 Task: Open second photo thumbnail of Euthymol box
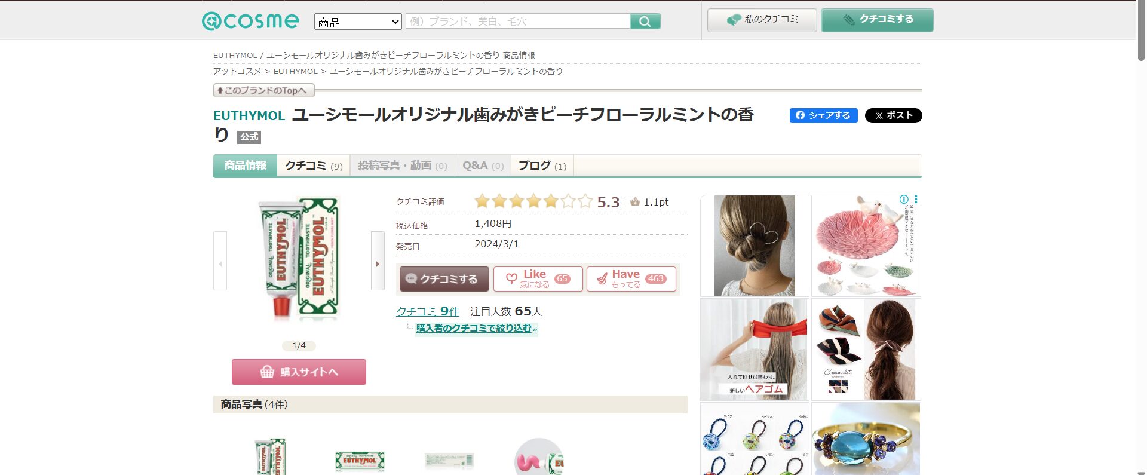360,461
